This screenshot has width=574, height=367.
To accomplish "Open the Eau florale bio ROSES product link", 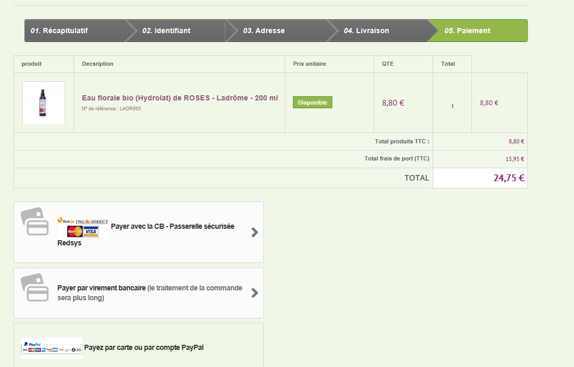I will pos(180,98).
